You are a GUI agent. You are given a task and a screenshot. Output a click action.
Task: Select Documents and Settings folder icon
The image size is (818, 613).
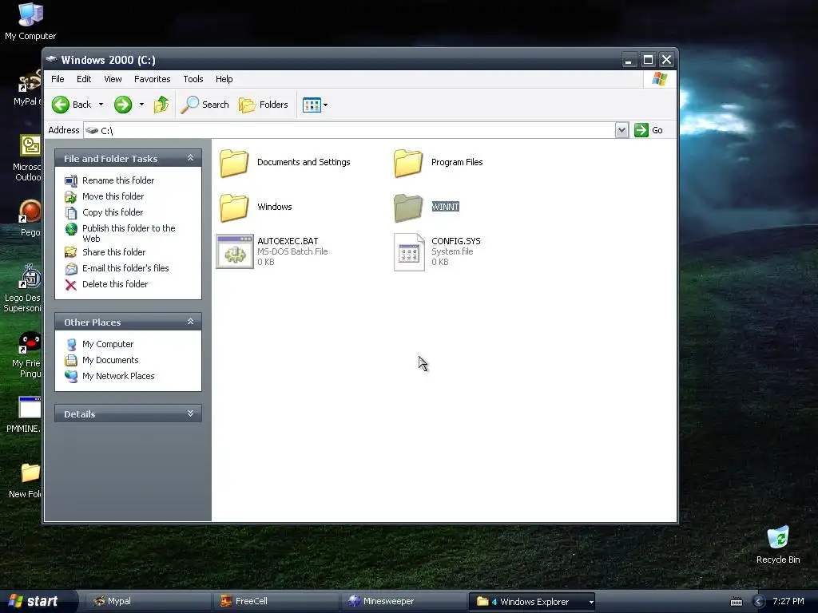pos(234,163)
